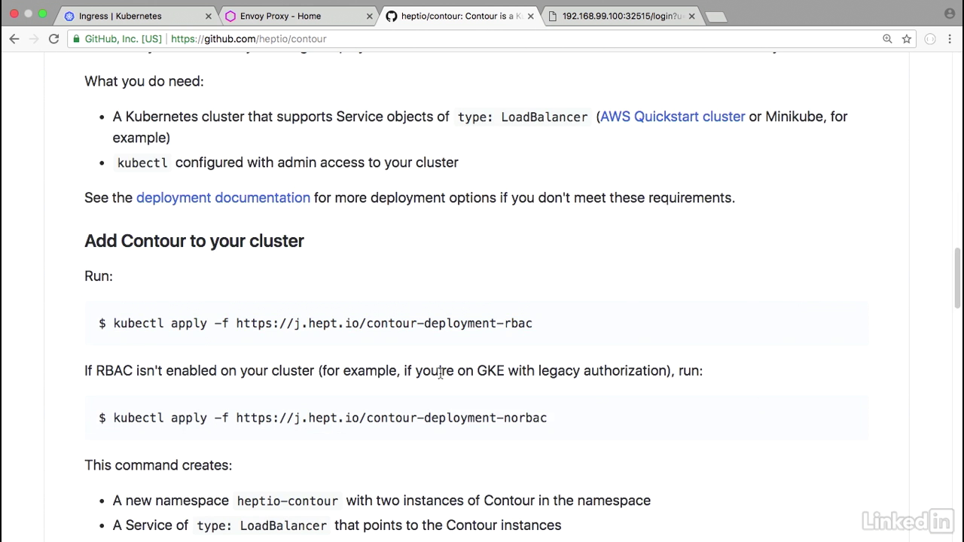This screenshot has width=964, height=542.
Task: Click the Run: text
Action: [x=99, y=276]
